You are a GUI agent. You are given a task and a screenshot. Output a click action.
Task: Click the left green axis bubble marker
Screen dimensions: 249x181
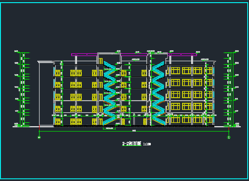[39, 137]
